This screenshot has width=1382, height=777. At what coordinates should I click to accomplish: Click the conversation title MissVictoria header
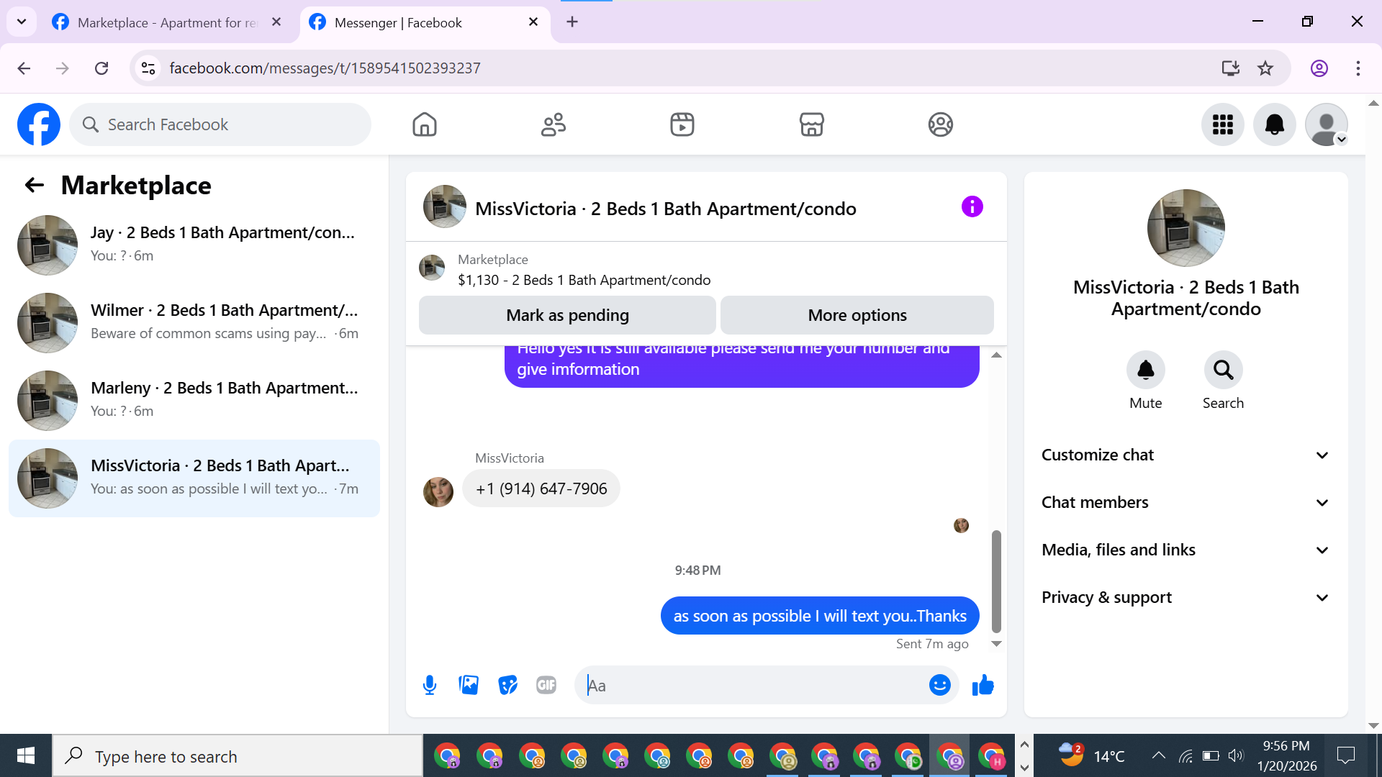click(666, 209)
